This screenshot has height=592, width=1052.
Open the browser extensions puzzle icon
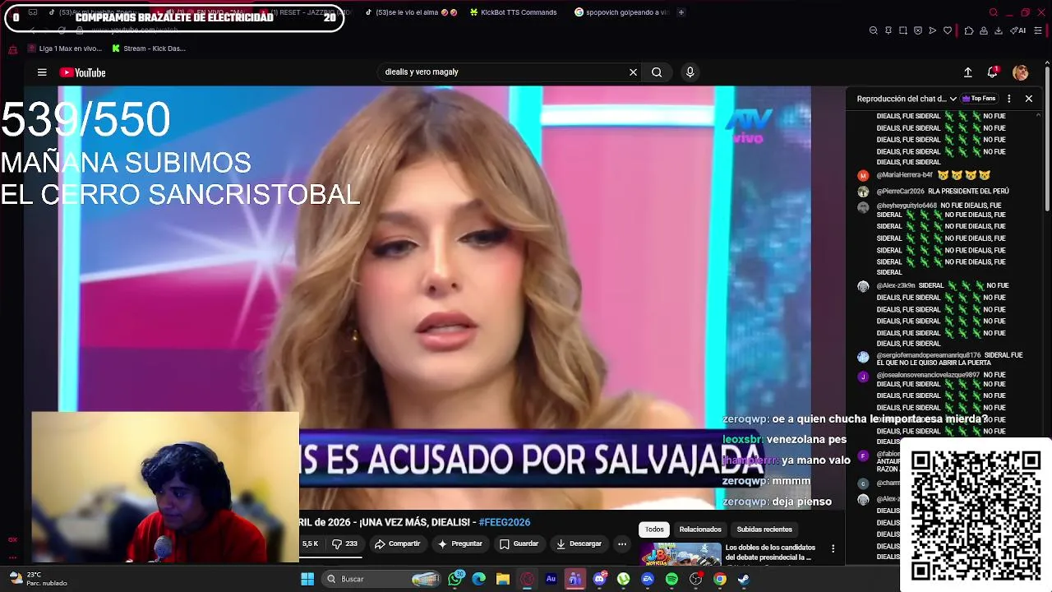969,30
